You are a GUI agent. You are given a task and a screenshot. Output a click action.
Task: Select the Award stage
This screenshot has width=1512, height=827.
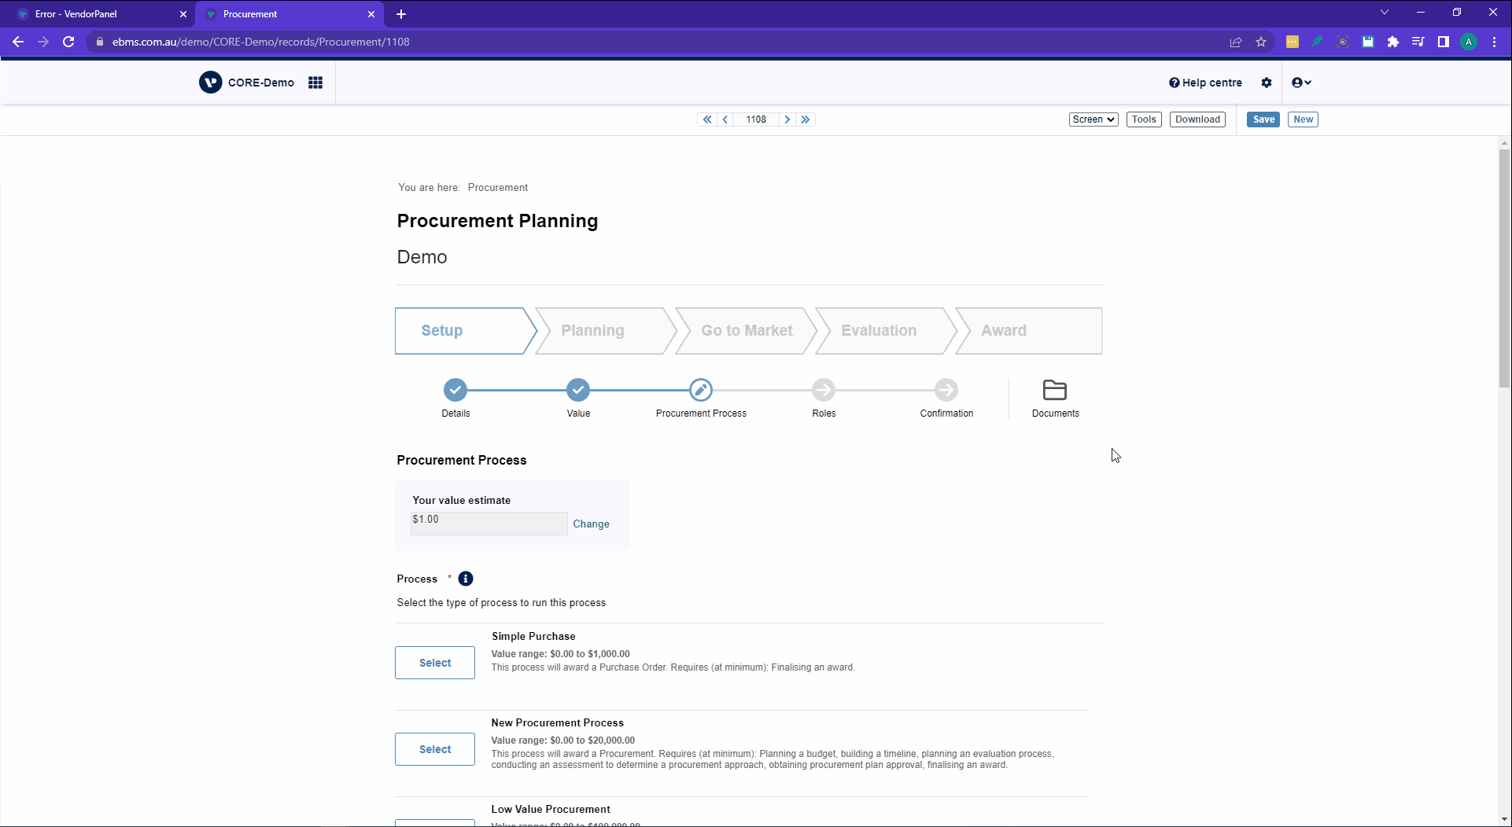click(1028, 331)
